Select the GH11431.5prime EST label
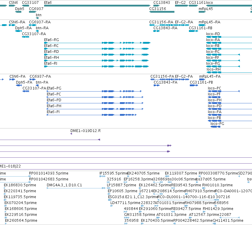Image resolution: width=252 pixels, height=225 pixels. (x=228, y=220)
